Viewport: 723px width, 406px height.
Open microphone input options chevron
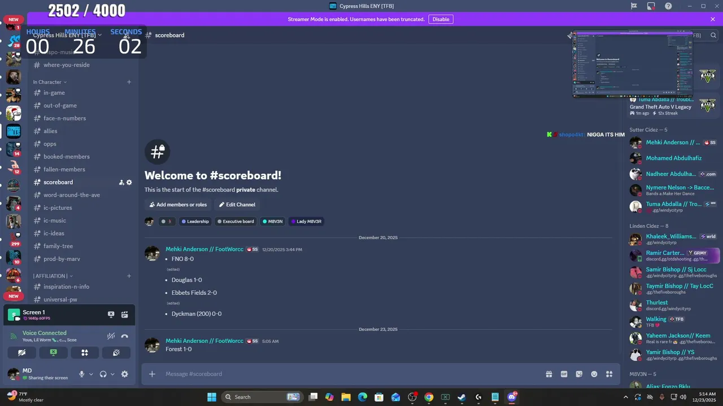91,374
